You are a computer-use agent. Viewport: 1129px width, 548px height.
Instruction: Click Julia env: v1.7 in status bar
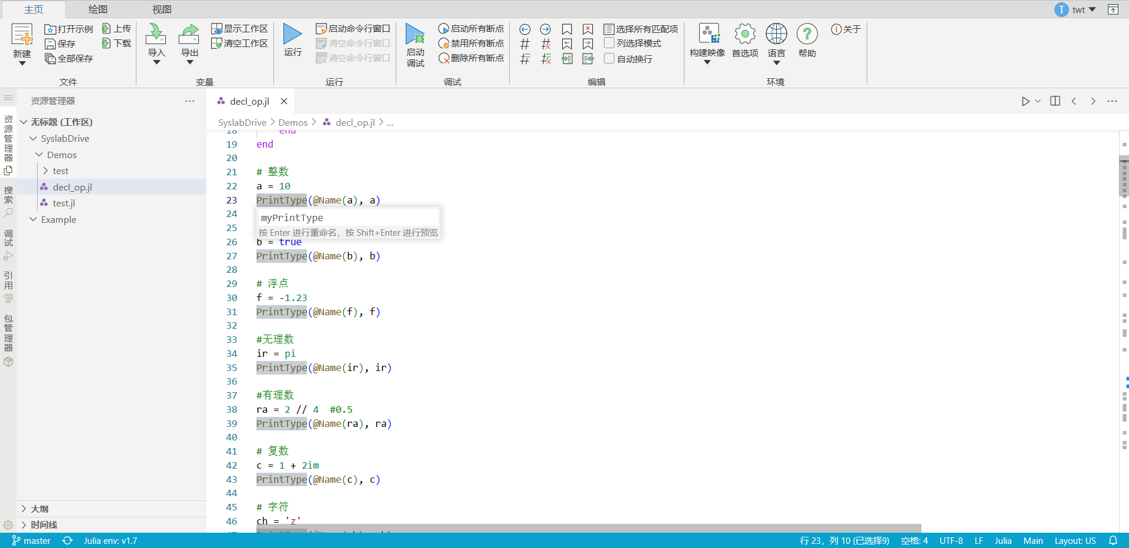click(111, 540)
